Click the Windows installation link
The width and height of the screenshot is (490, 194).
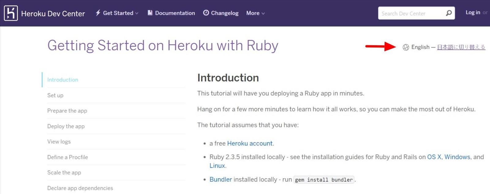pos(458,157)
